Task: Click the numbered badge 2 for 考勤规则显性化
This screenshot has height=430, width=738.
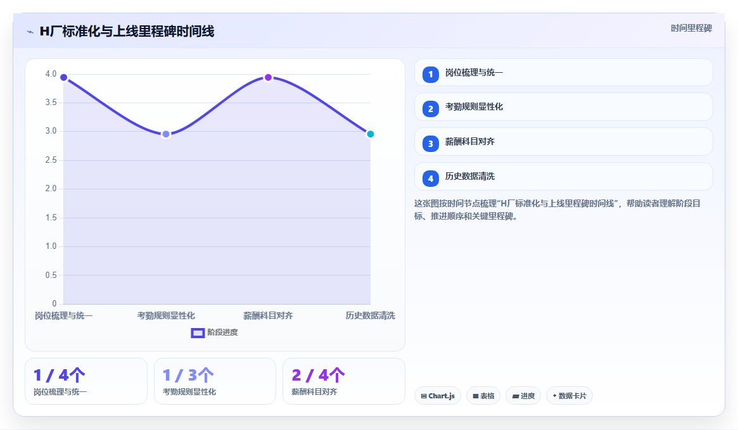Action: (x=430, y=109)
